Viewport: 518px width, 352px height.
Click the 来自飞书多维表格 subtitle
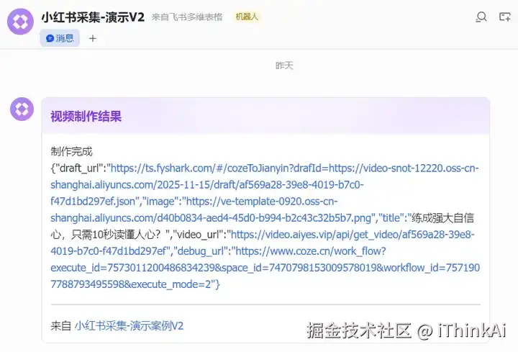coord(187,17)
